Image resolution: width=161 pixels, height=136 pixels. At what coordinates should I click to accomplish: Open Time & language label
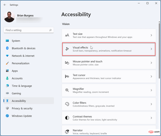(22, 86)
